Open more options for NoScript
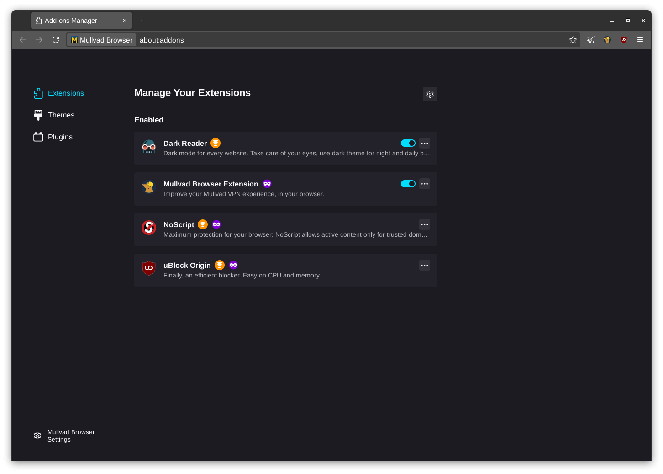The width and height of the screenshot is (663, 474). (x=424, y=224)
